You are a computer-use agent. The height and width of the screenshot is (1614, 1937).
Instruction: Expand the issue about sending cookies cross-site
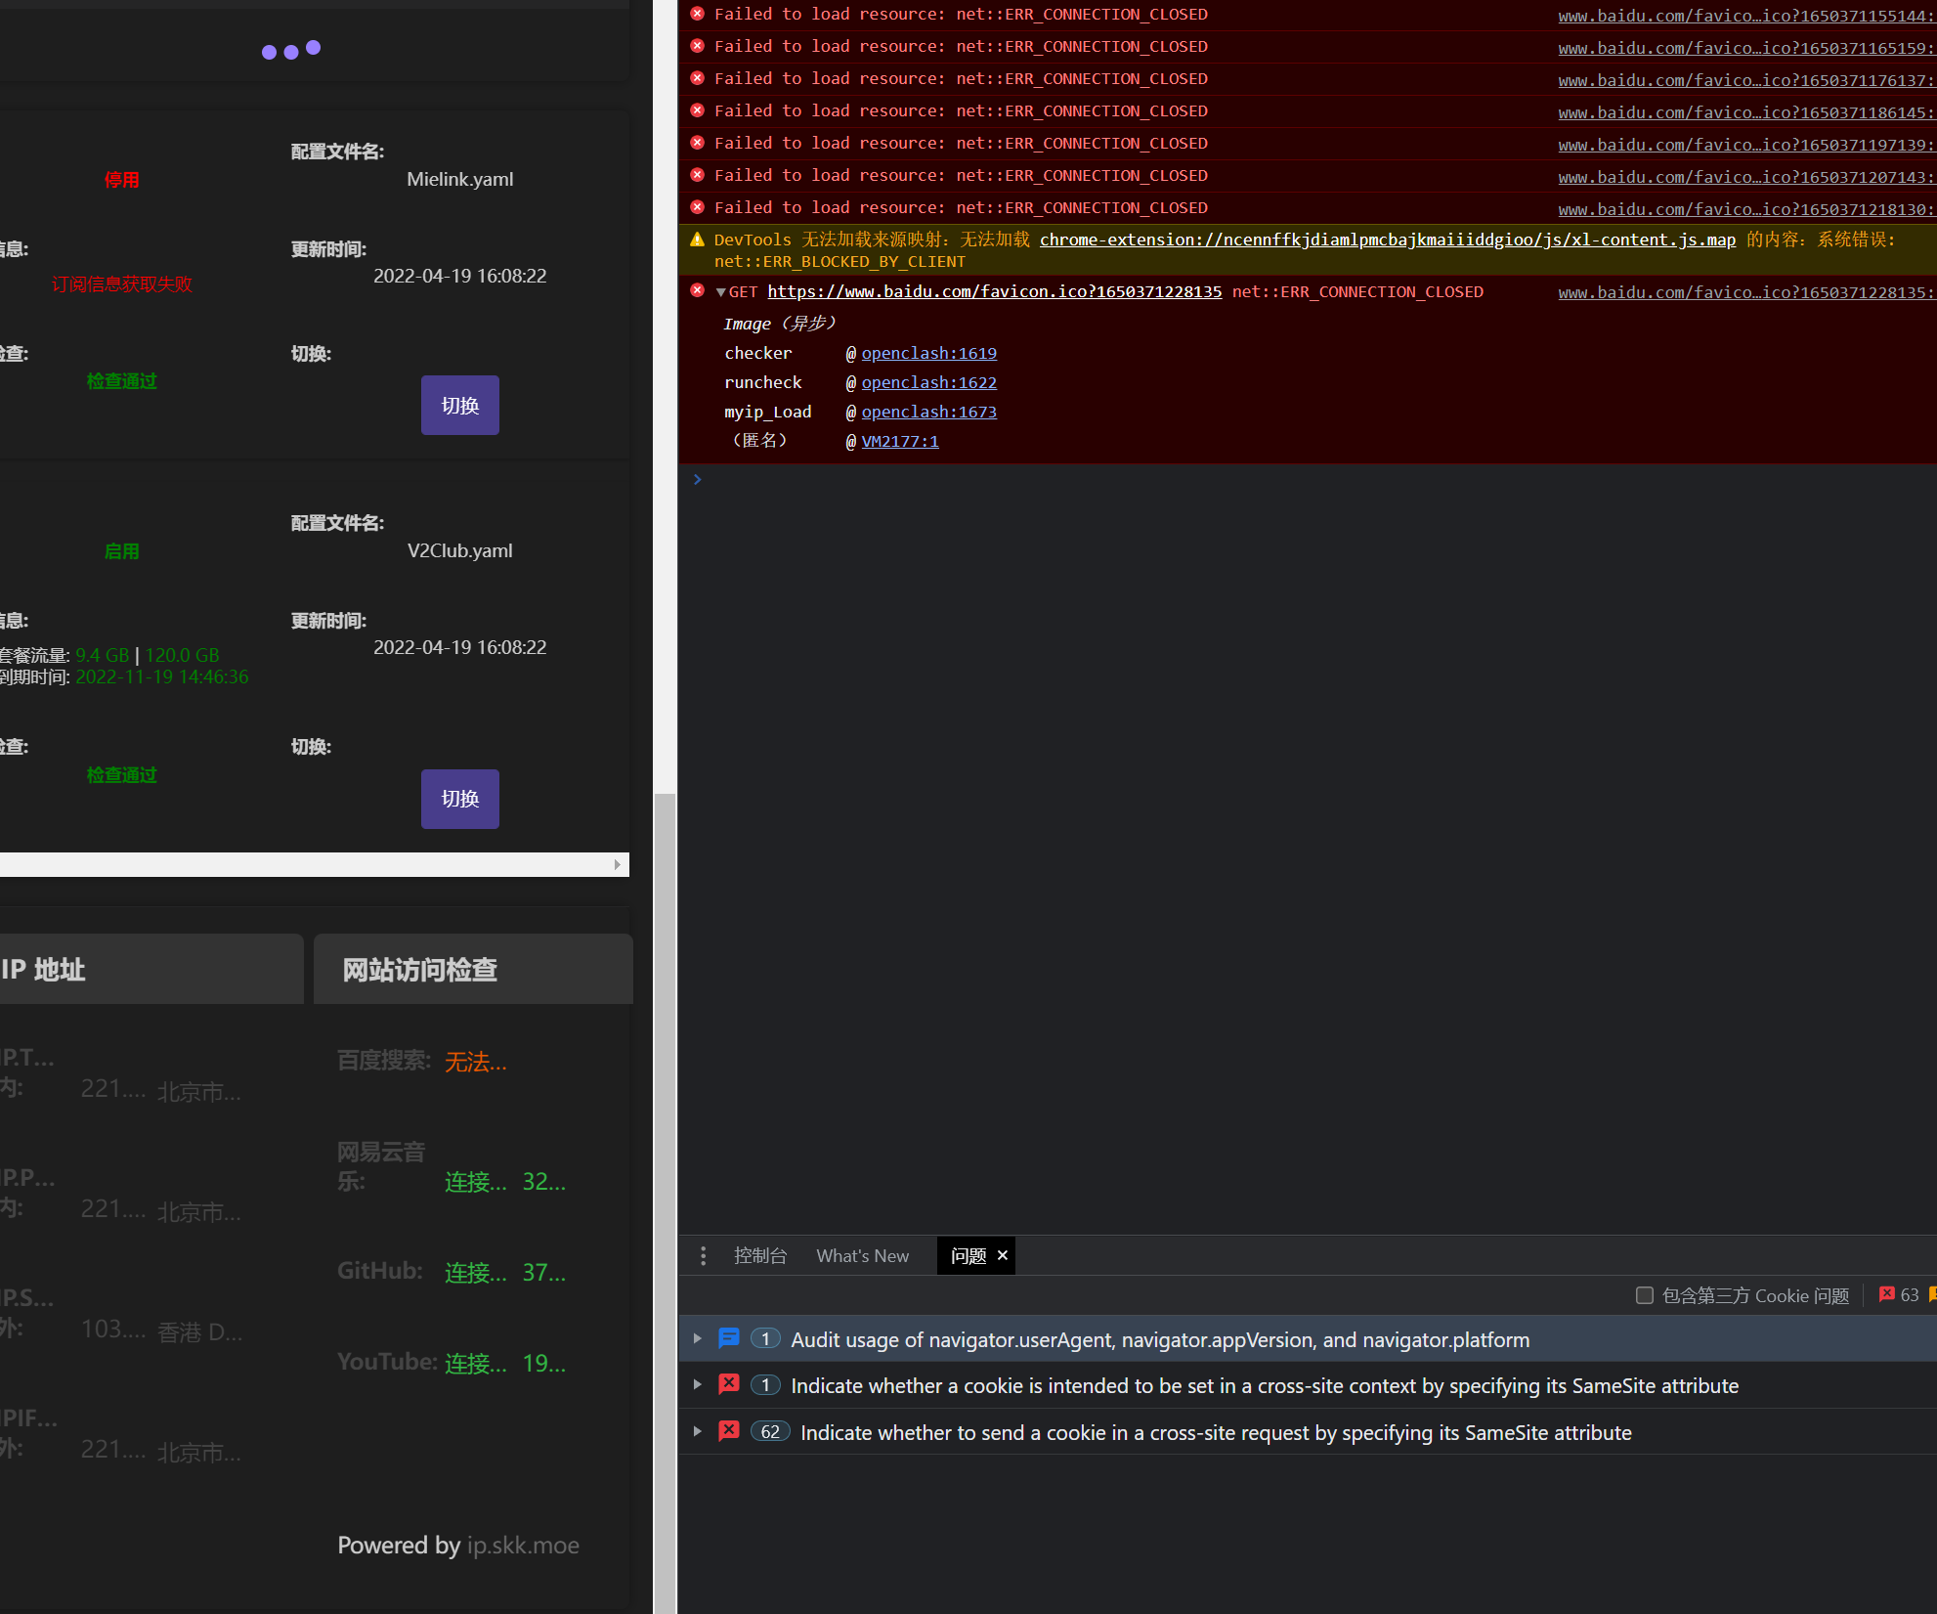click(x=698, y=1431)
